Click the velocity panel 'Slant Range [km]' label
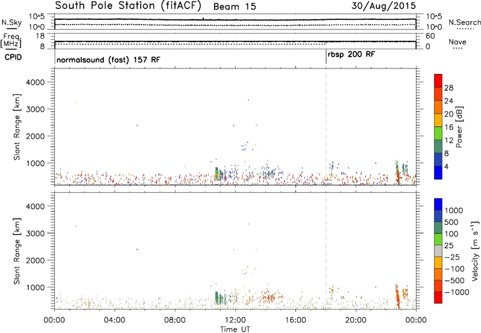Viewport: 481px width, 333px height. (x=17, y=251)
